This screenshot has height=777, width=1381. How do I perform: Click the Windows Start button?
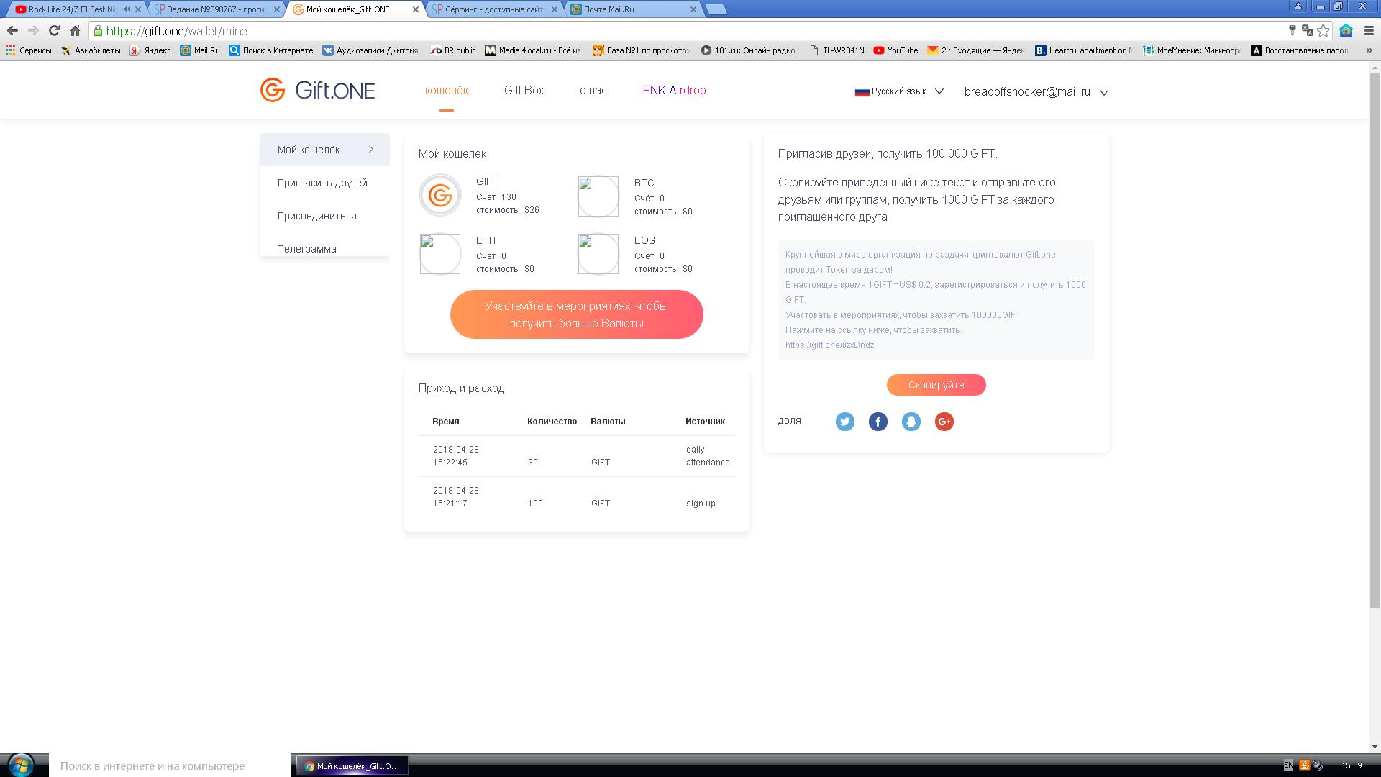point(20,765)
